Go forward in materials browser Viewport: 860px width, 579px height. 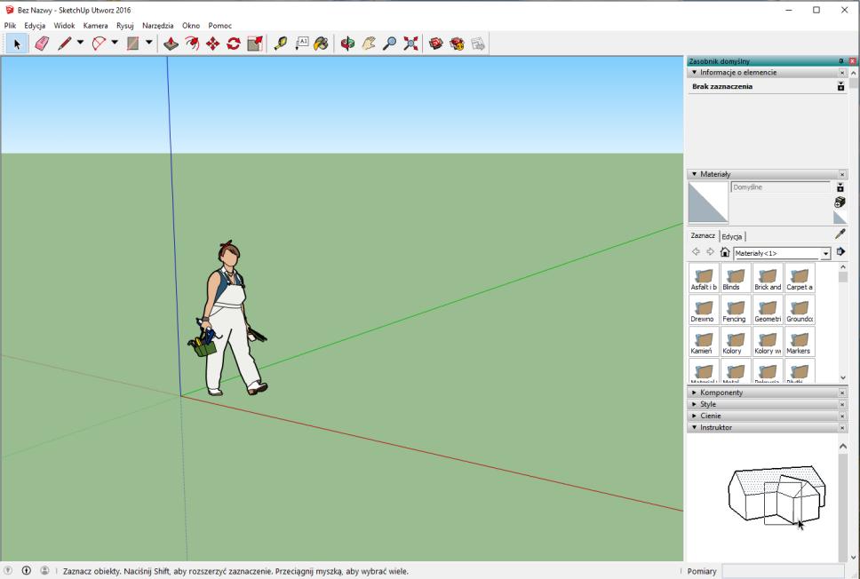(x=710, y=251)
